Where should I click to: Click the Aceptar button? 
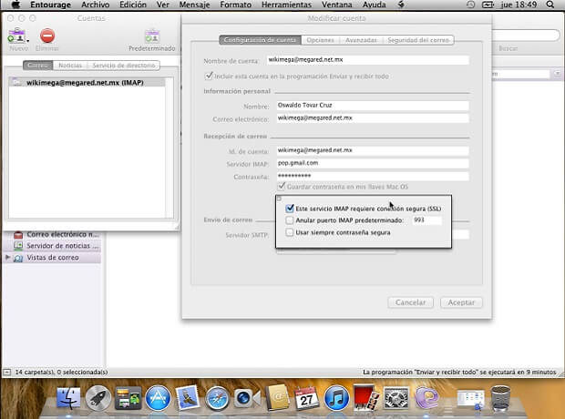pos(461,302)
